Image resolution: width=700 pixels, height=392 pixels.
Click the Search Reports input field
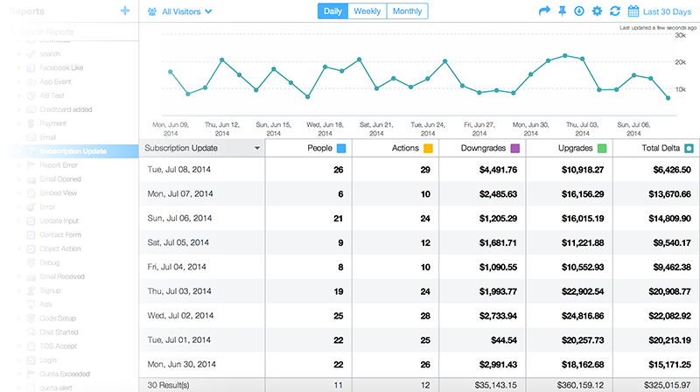pyautogui.click(x=70, y=32)
